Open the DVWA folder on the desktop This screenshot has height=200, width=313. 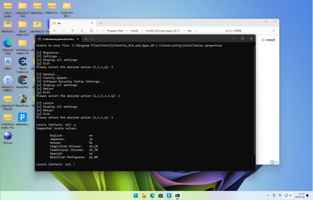(52, 8)
